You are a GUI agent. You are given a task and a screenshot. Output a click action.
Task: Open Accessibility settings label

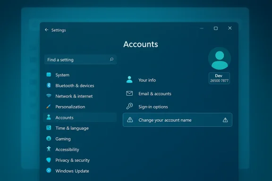coord(68,149)
